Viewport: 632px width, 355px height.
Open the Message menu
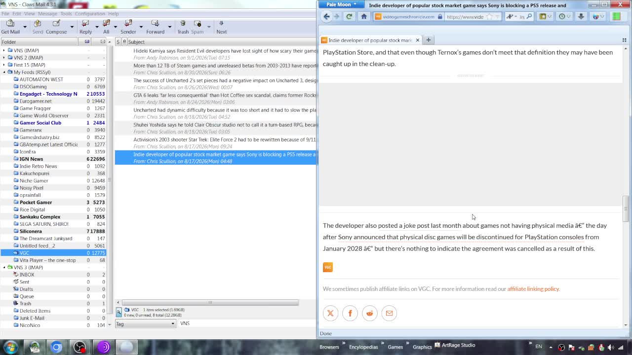click(47, 13)
